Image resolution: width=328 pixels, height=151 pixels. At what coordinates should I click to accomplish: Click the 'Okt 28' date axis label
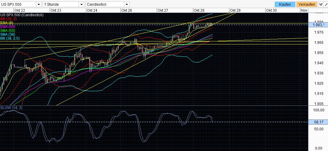(199, 11)
